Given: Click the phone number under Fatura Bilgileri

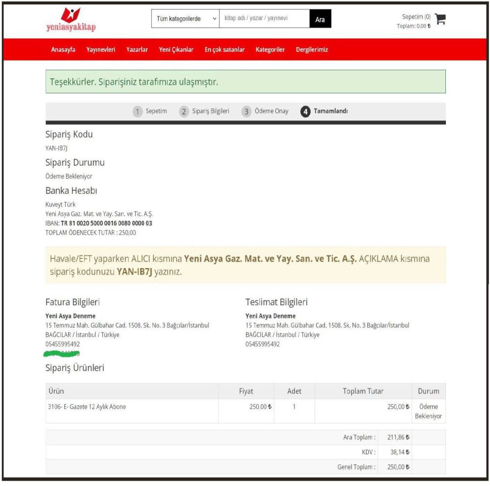Looking at the screenshot, I should tap(63, 344).
